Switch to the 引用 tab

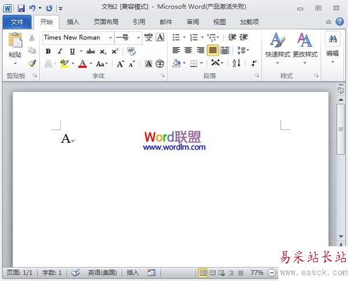pyautogui.click(x=139, y=22)
